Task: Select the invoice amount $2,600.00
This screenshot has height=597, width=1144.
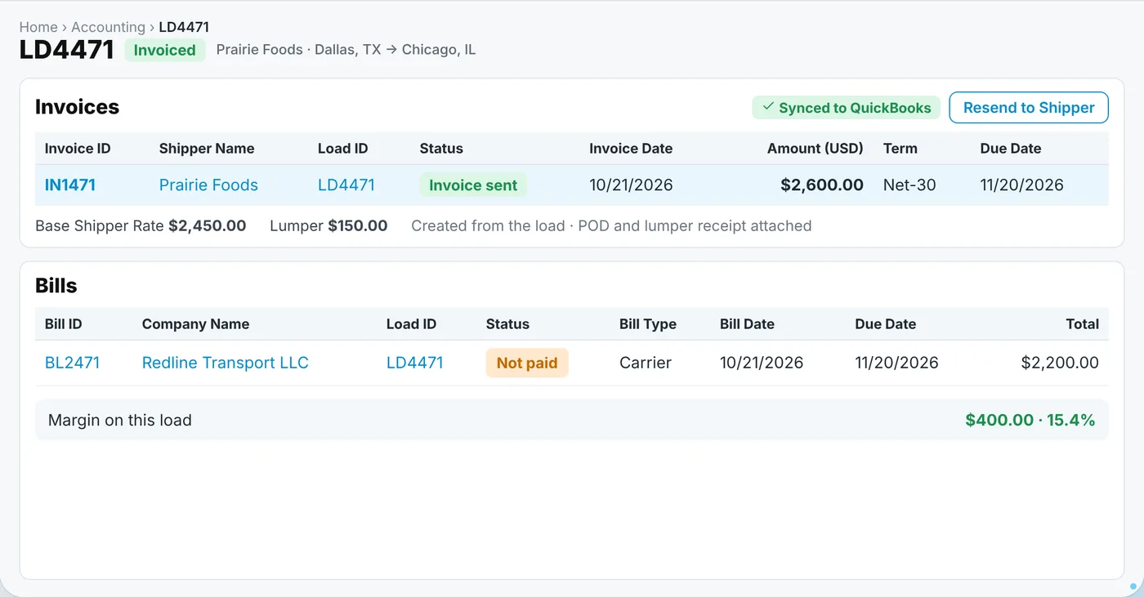Action: [822, 185]
